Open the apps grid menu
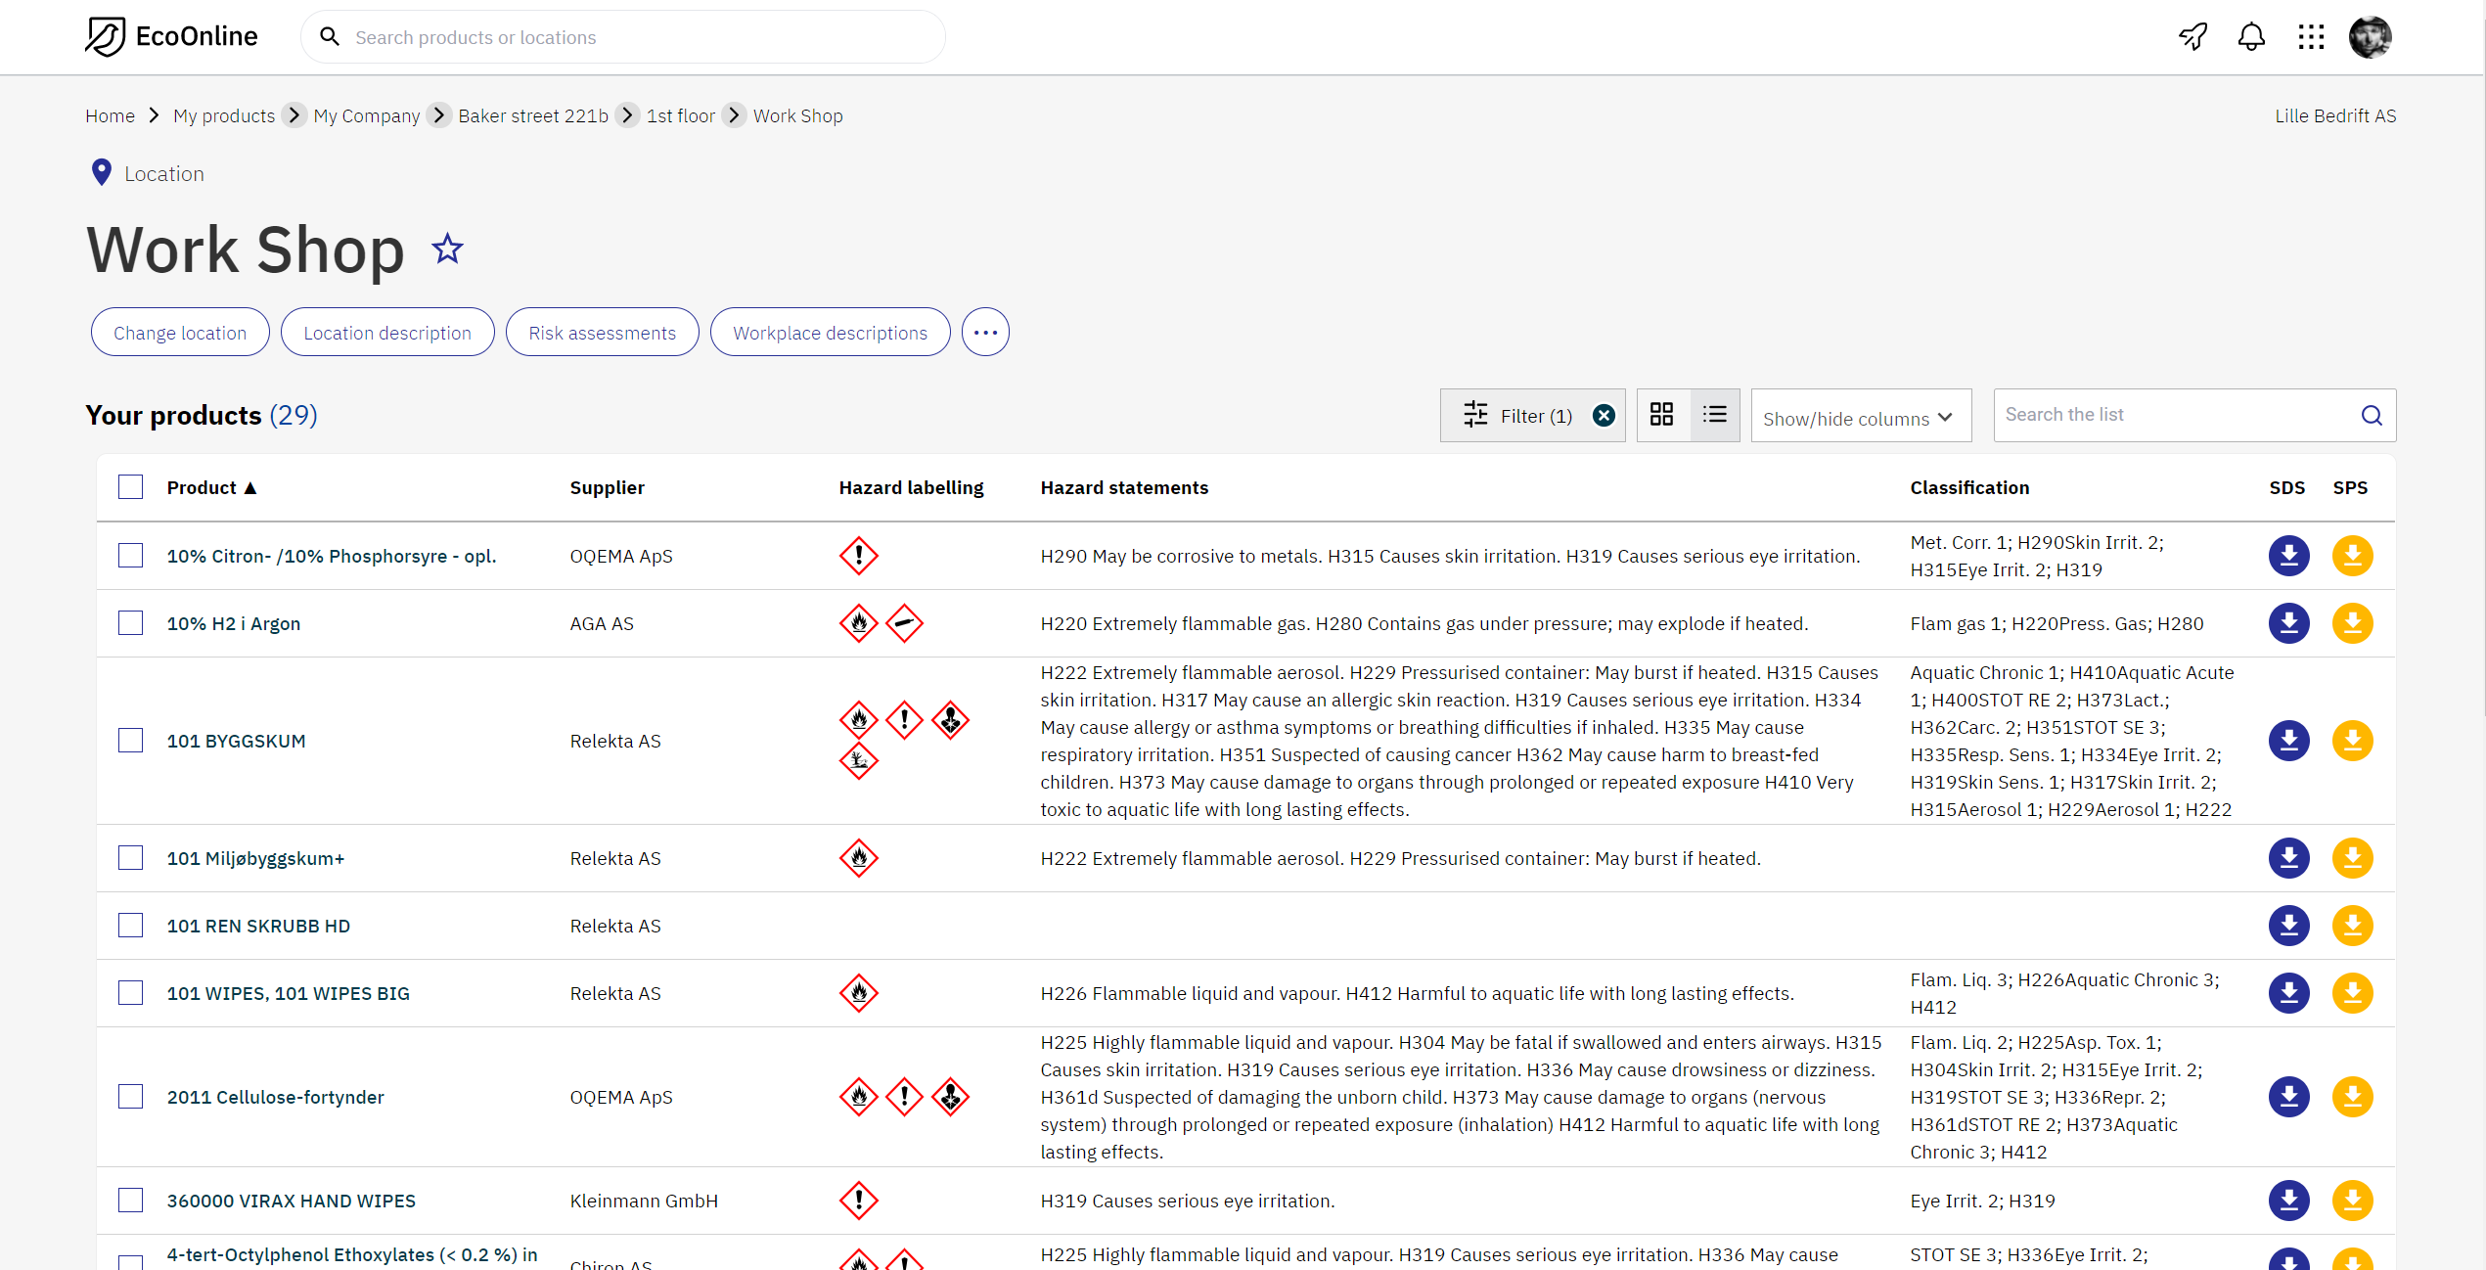 2311,37
